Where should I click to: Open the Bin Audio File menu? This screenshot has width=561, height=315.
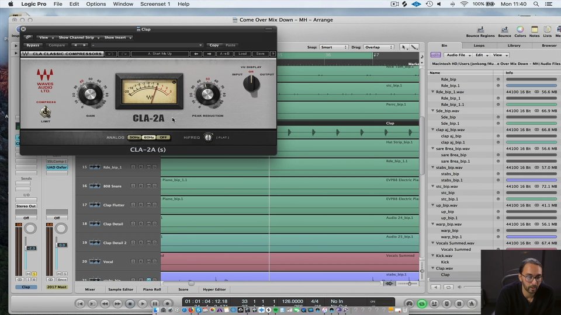tap(458, 55)
